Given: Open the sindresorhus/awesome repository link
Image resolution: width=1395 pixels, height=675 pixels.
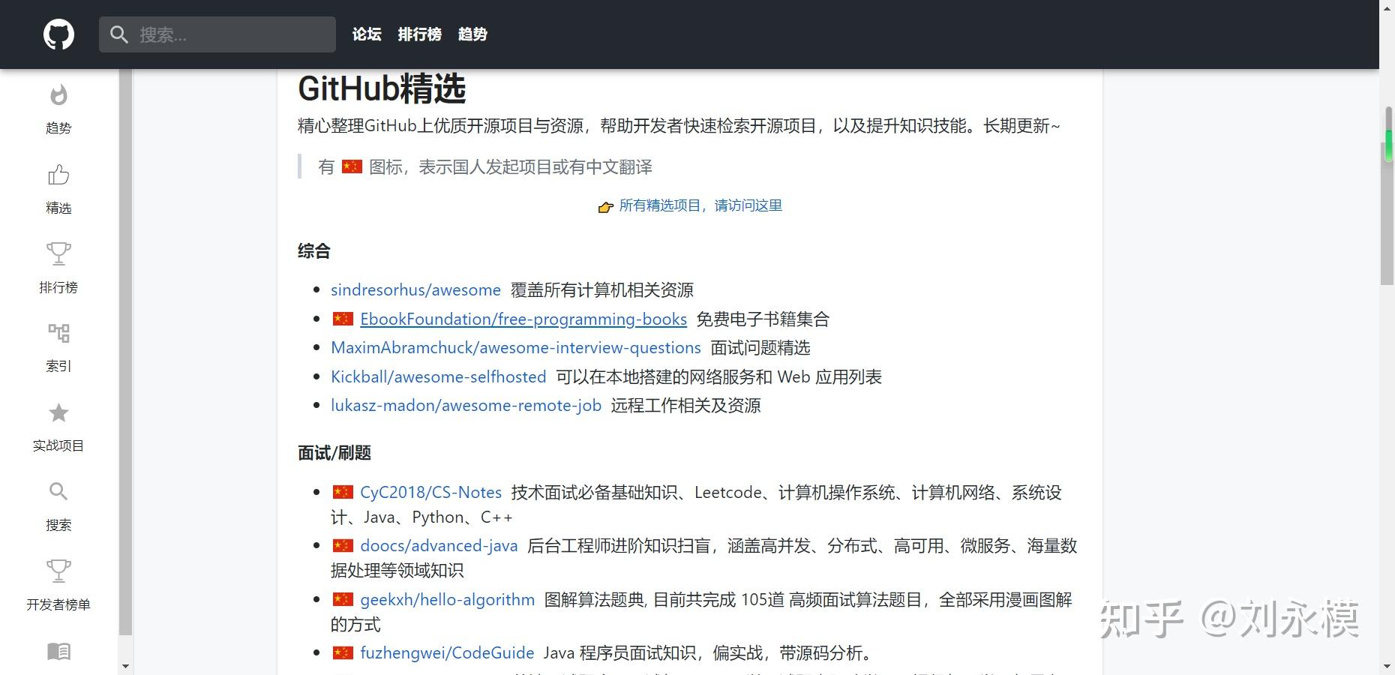Looking at the screenshot, I should pos(415,289).
